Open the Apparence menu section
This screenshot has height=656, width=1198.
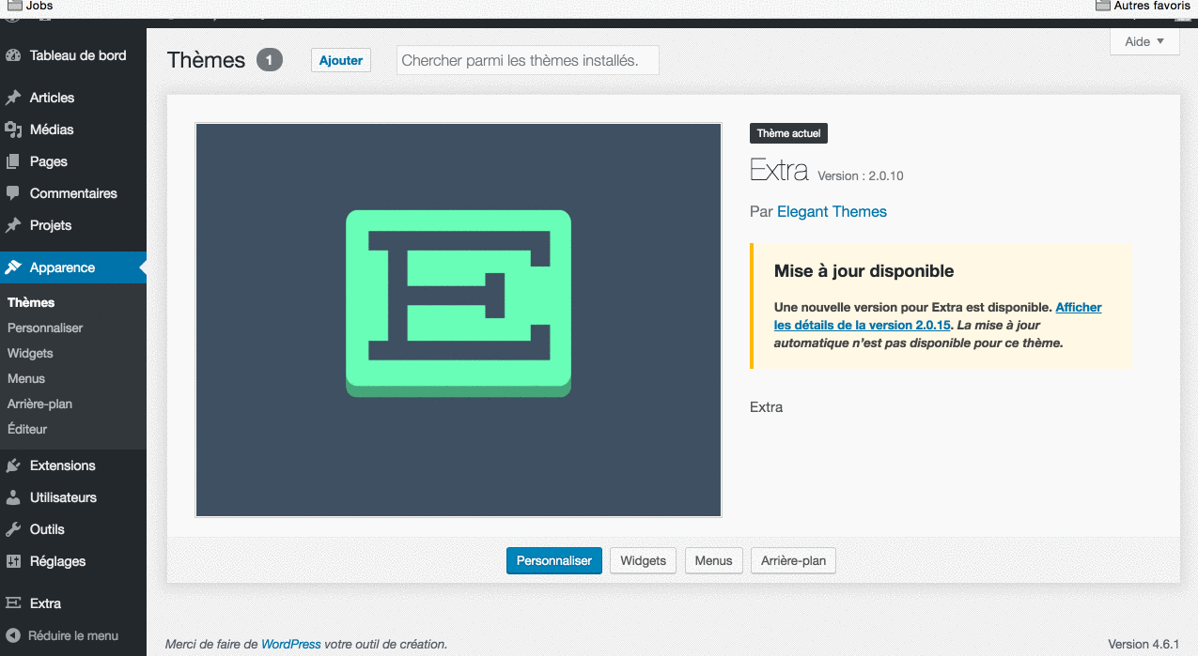point(62,267)
